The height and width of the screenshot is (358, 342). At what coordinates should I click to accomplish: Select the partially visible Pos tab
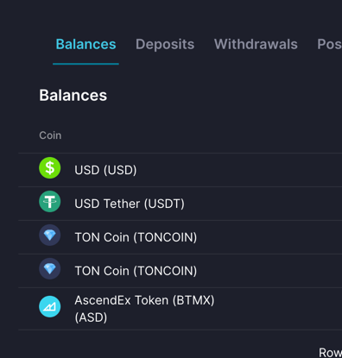(329, 44)
